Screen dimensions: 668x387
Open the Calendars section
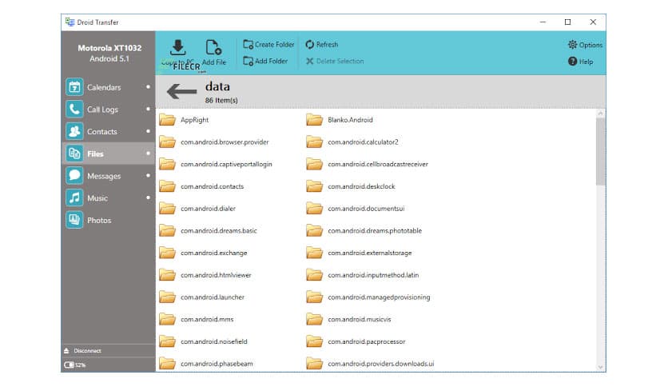coord(108,87)
